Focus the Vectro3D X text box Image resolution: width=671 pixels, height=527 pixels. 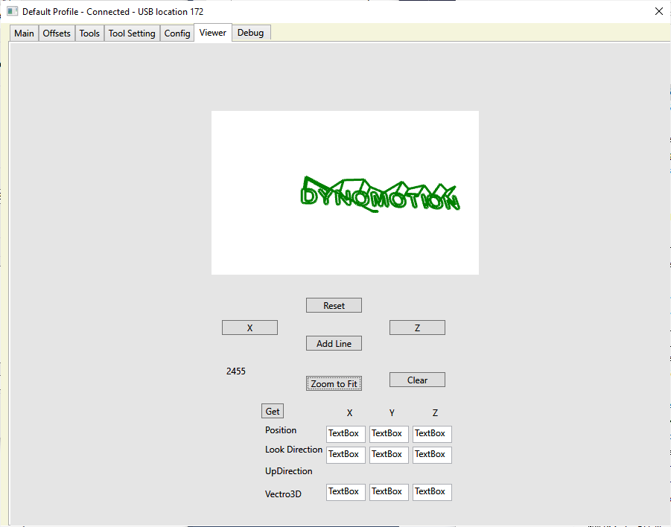(x=346, y=491)
